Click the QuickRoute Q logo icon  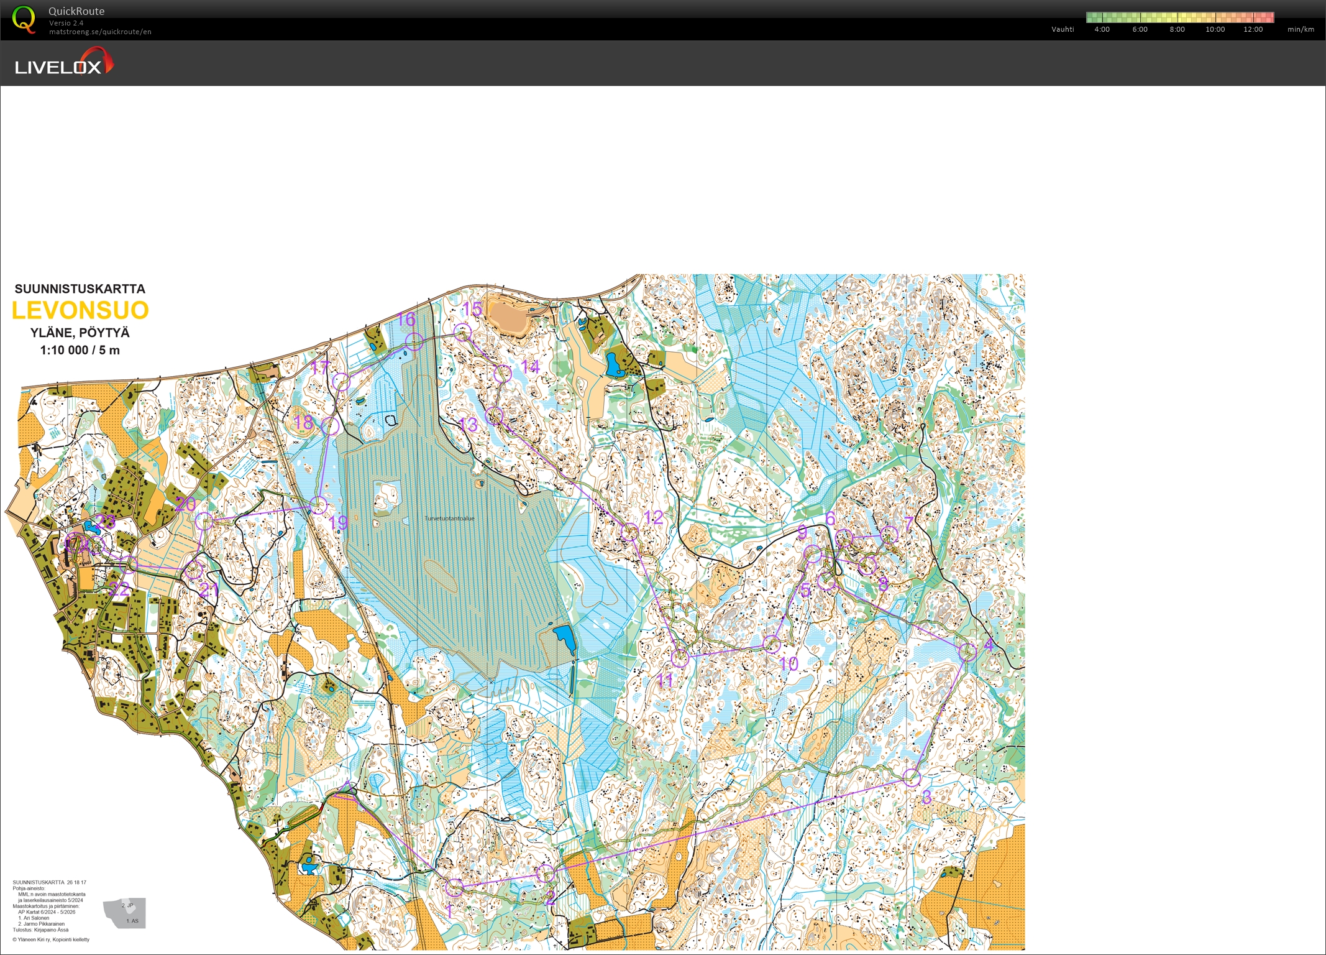tap(24, 19)
